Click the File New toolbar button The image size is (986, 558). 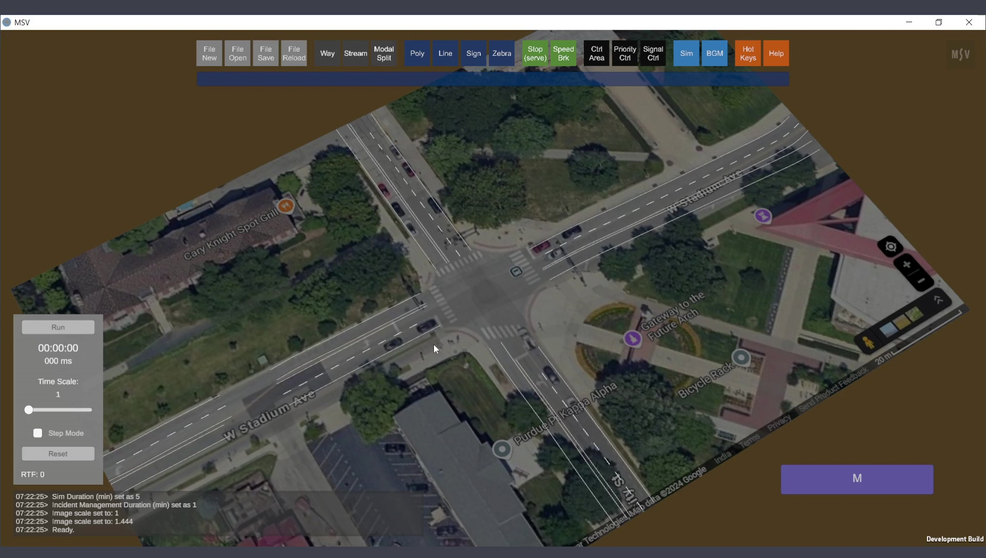[209, 53]
